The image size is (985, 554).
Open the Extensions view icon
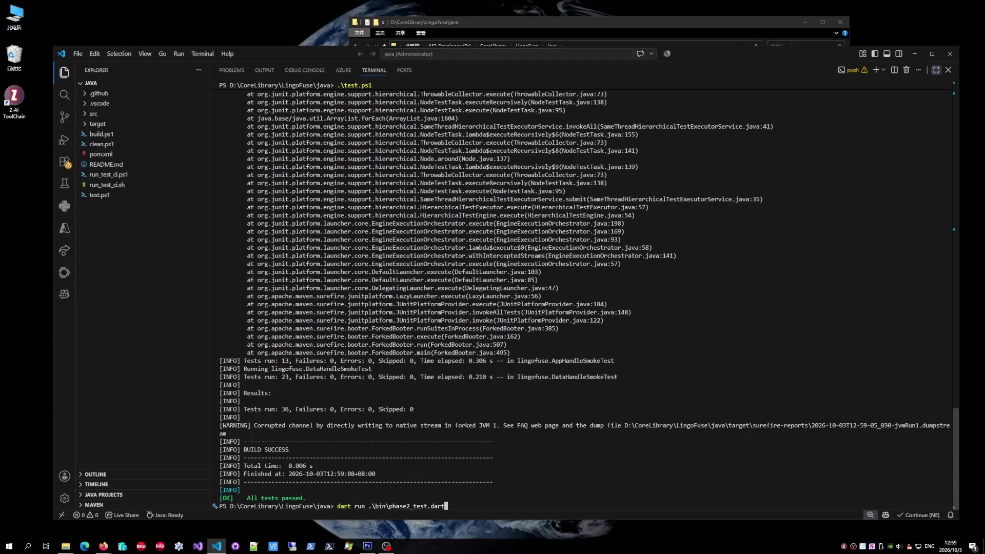(64, 162)
